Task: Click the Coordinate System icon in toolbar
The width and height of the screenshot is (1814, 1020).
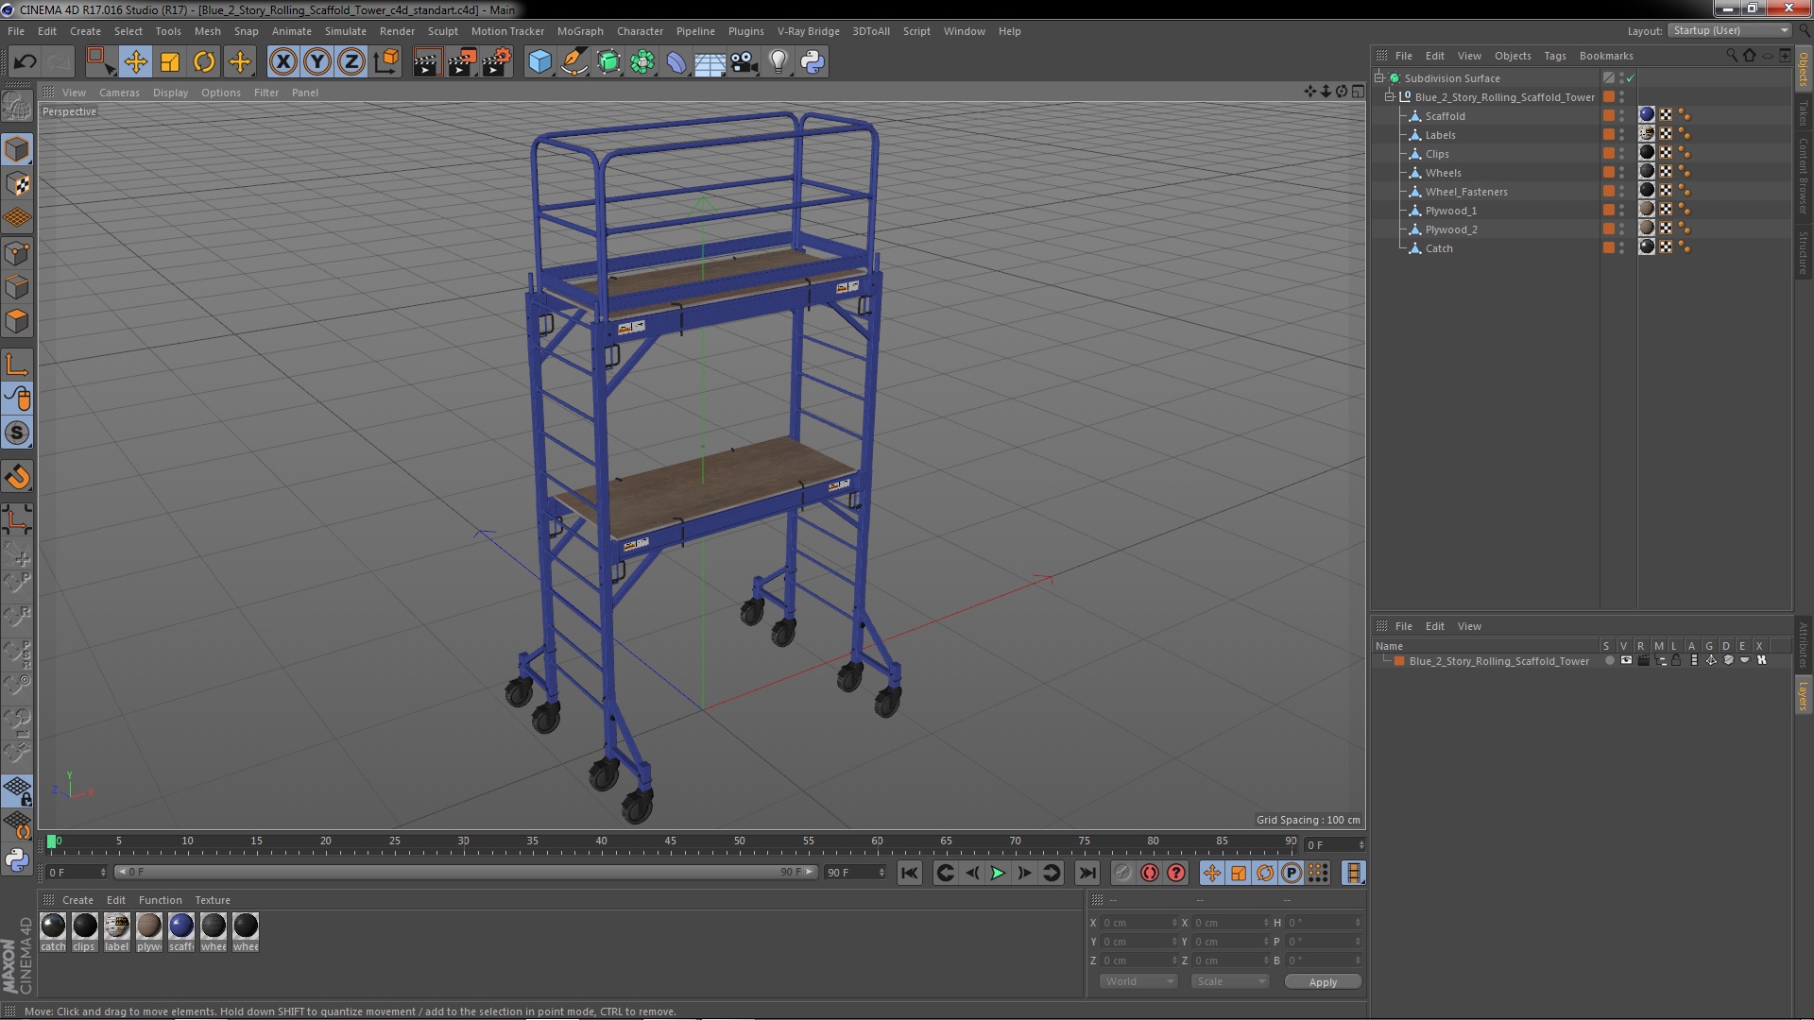Action: pos(385,62)
